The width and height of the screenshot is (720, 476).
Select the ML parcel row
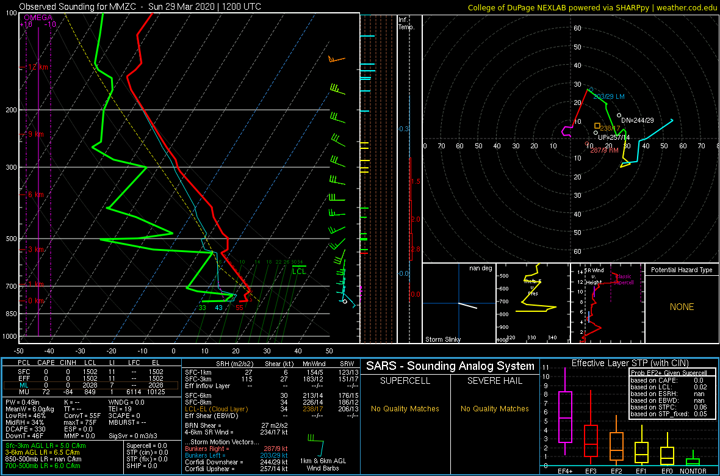pos(92,385)
